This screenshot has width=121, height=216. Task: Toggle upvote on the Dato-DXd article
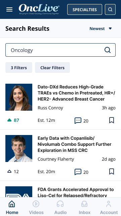tap(9, 120)
